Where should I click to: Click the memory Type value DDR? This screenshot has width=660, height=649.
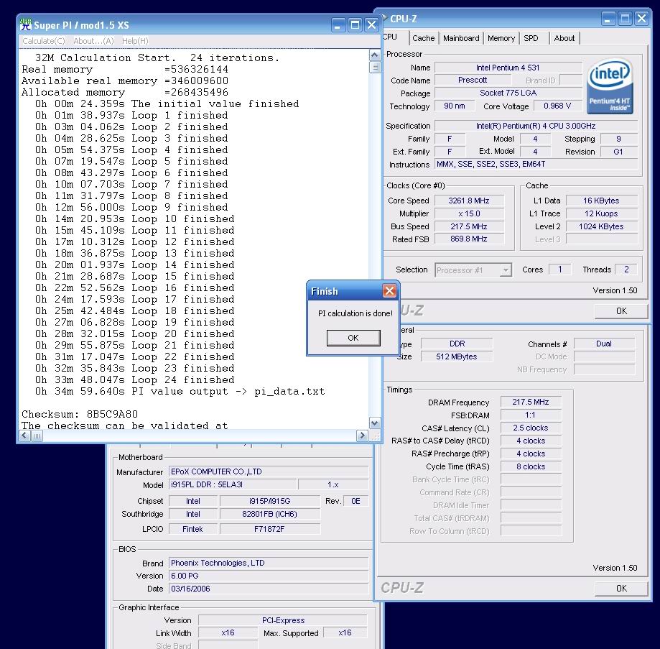457,344
